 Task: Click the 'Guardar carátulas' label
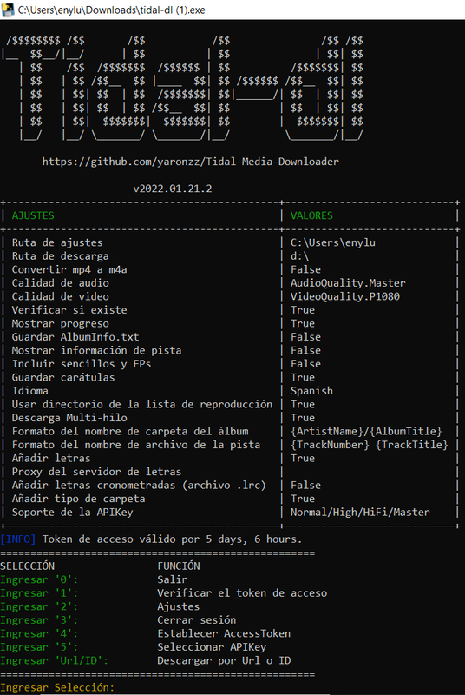63,377
